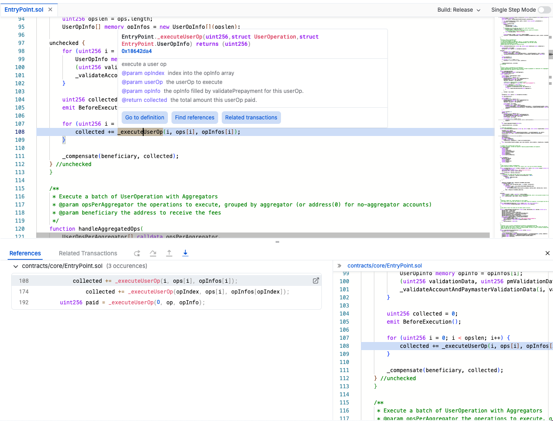The width and height of the screenshot is (553, 421).
Task: Click the restart debug step icon
Action: coord(137,253)
